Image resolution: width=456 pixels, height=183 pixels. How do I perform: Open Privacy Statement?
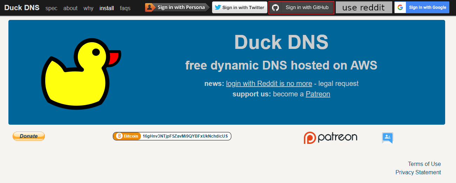(x=418, y=172)
